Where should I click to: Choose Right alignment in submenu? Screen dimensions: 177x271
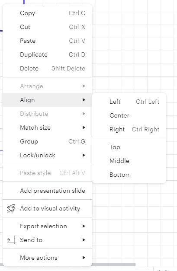point(129,129)
